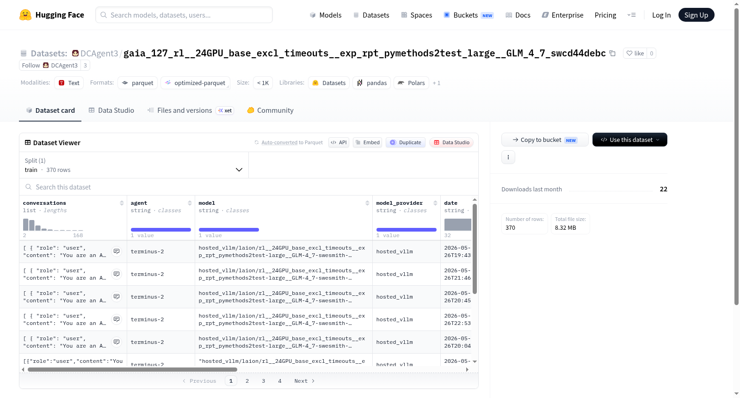Click the Embed button

(x=367, y=142)
